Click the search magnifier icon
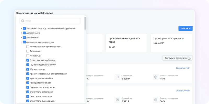Viewport: 209px width, 104px height. click(23, 21)
